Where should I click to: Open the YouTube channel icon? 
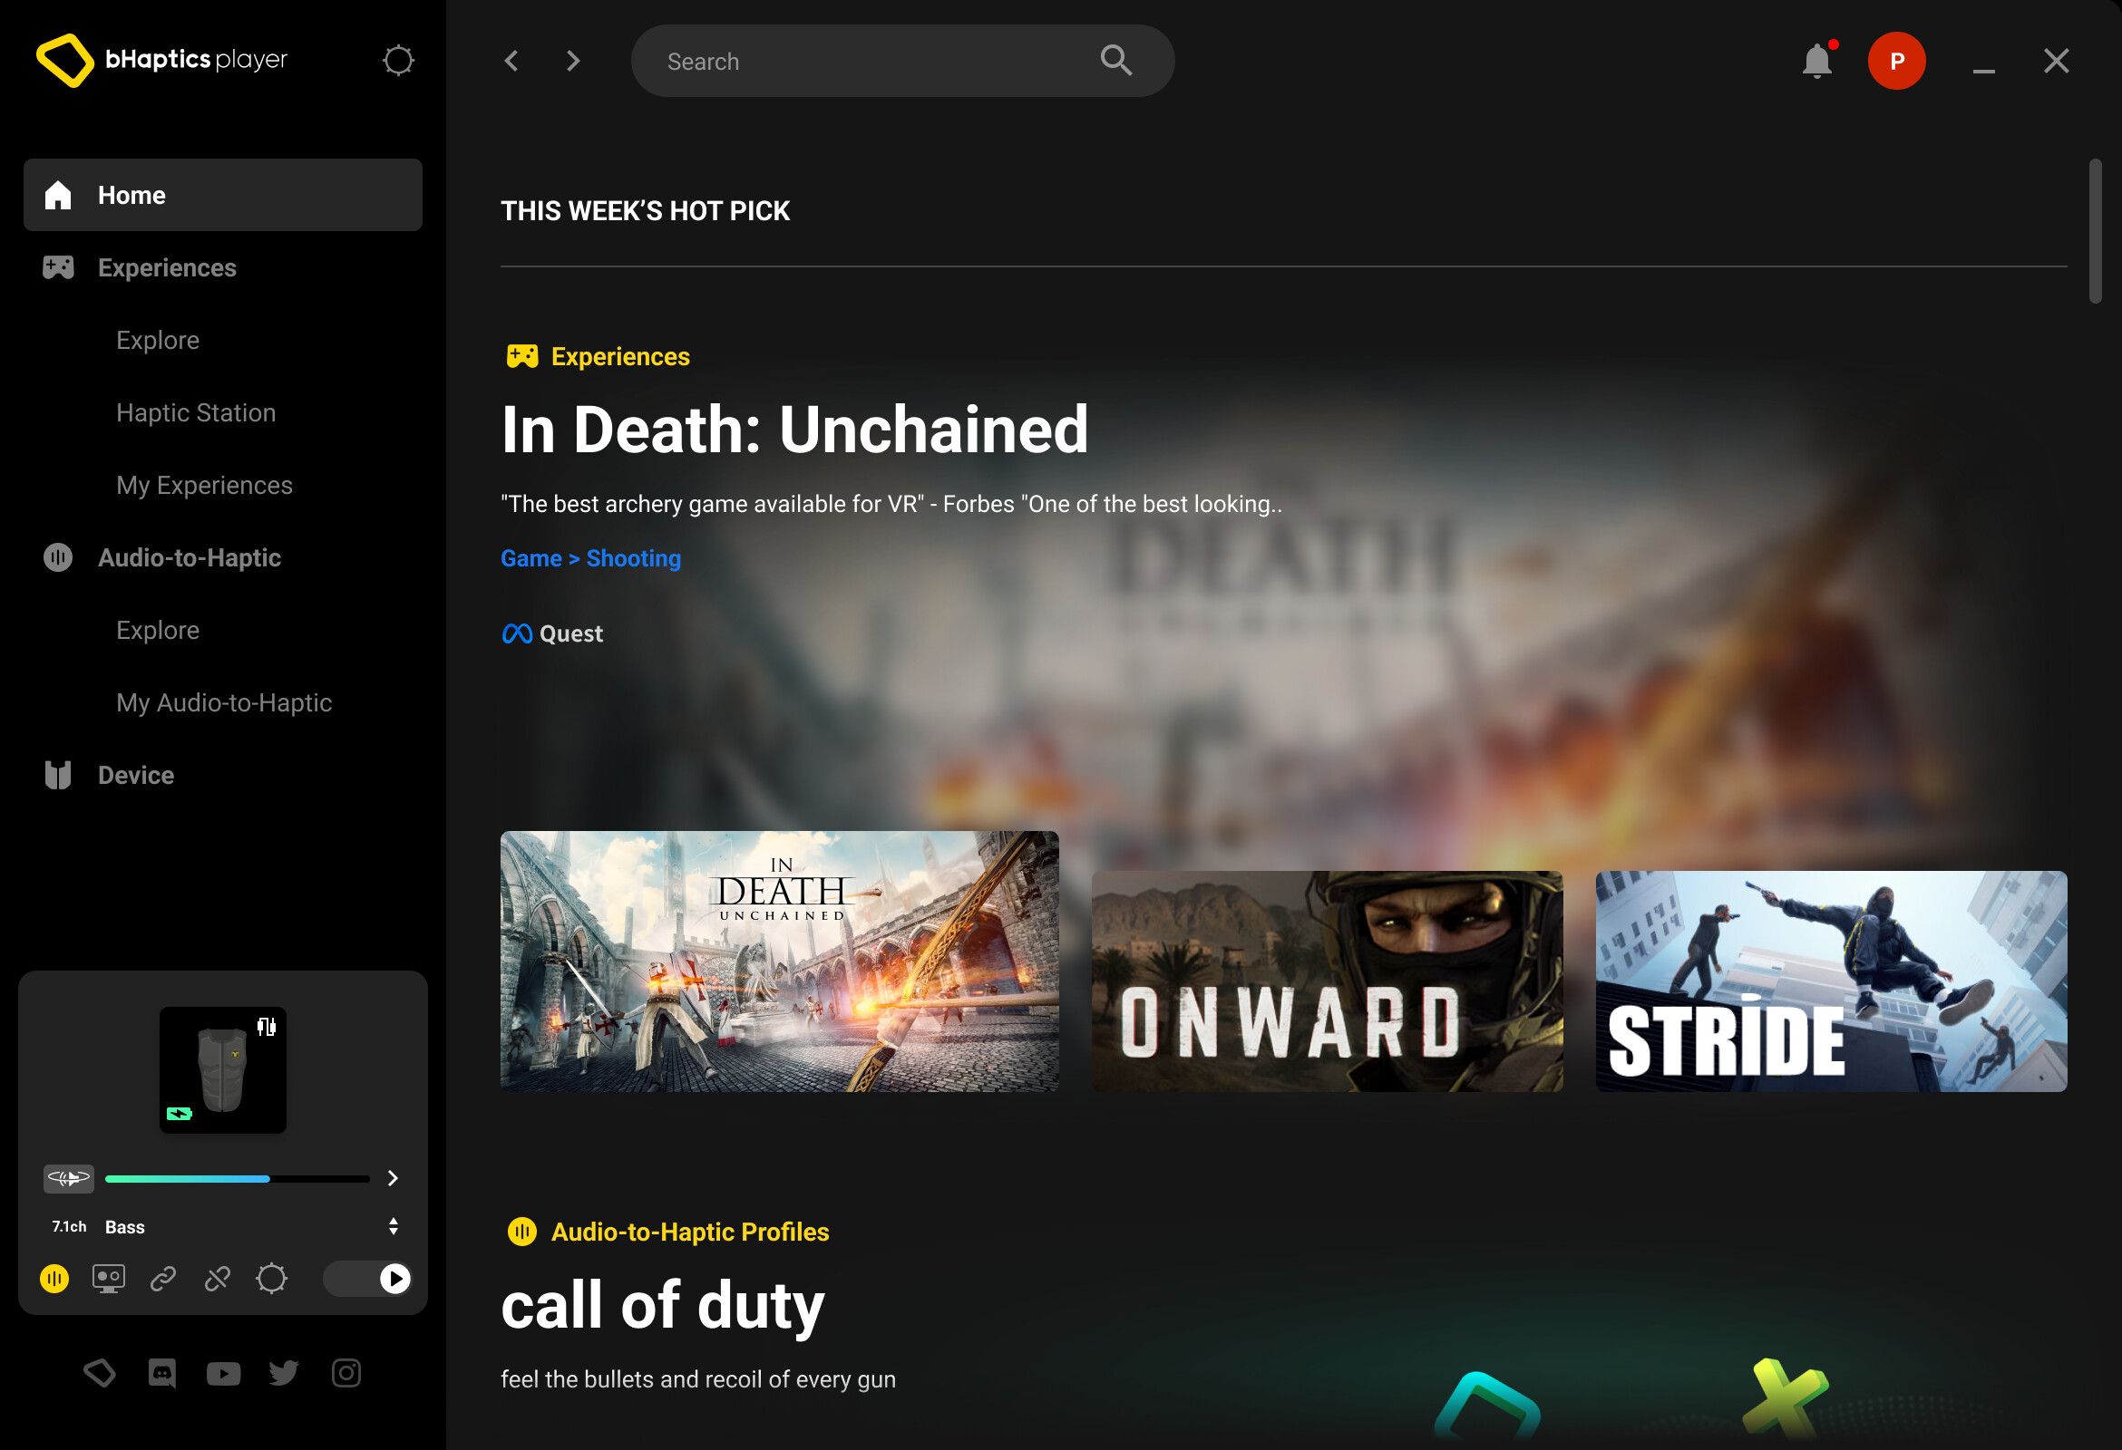(x=223, y=1372)
